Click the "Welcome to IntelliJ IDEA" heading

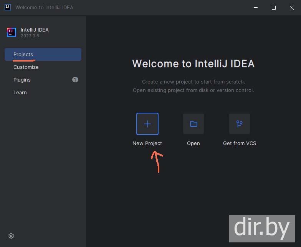tap(193, 64)
